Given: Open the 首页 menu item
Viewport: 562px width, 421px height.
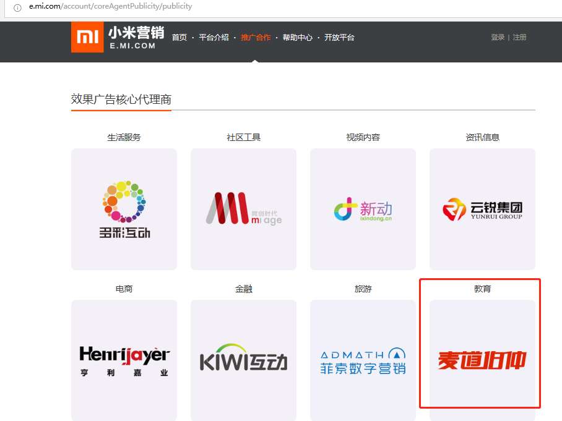Looking at the screenshot, I should tap(179, 37).
